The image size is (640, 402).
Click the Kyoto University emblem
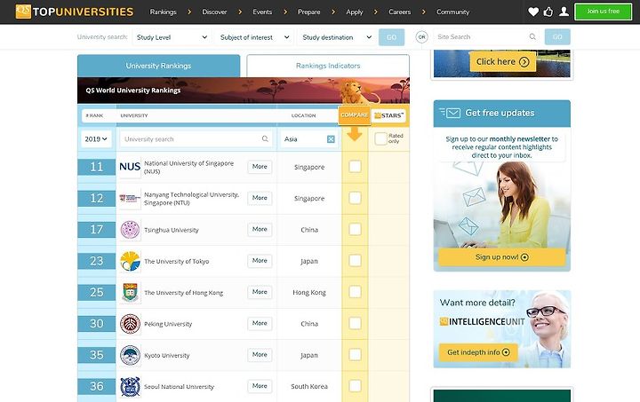[x=130, y=355]
